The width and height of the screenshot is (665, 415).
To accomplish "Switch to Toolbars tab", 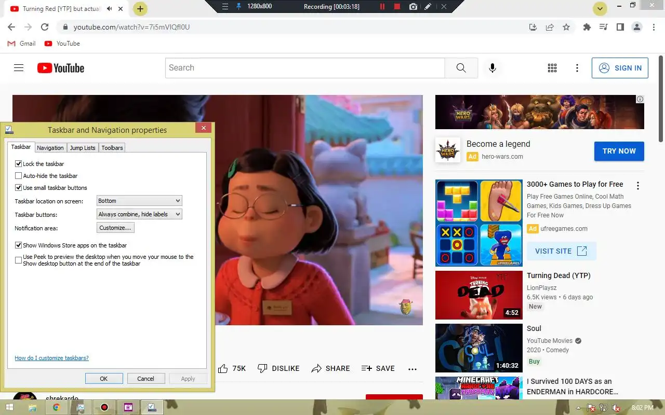I will pyautogui.click(x=112, y=148).
